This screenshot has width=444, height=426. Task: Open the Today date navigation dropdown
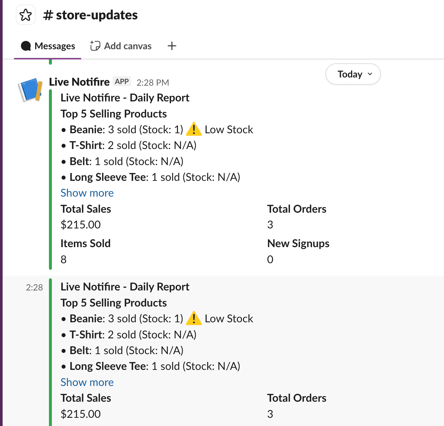pyautogui.click(x=353, y=74)
